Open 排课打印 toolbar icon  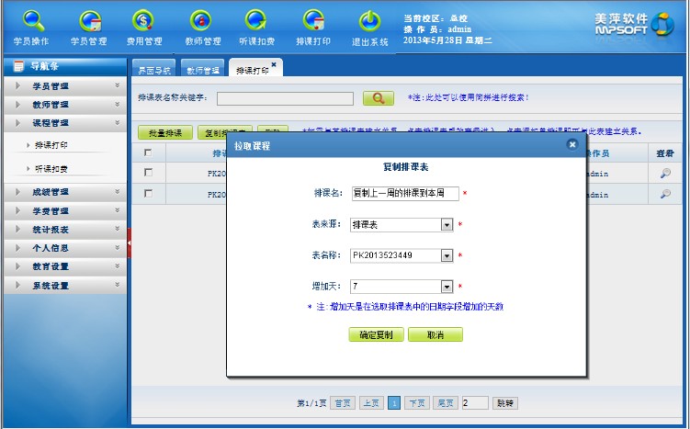[x=313, y=22]
